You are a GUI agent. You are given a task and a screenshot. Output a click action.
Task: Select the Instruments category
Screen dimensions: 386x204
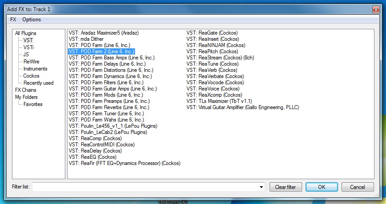coord(35,69)
